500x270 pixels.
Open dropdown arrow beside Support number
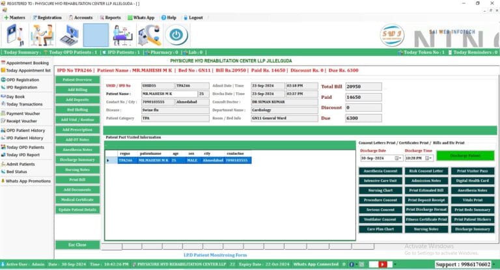[494, 264]
